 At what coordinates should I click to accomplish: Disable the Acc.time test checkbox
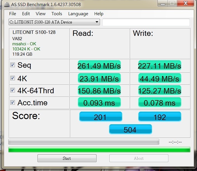click(x=13, y=102)
